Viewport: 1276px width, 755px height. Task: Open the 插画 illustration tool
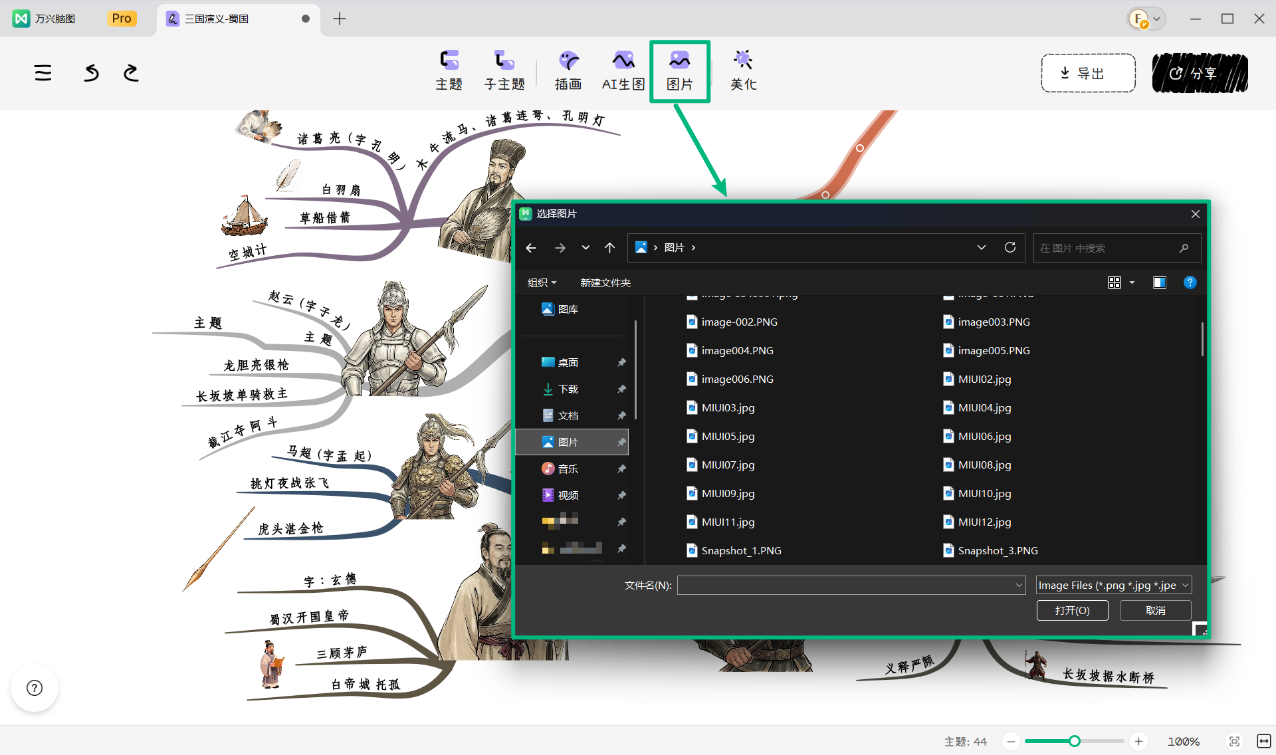[568, 70]
